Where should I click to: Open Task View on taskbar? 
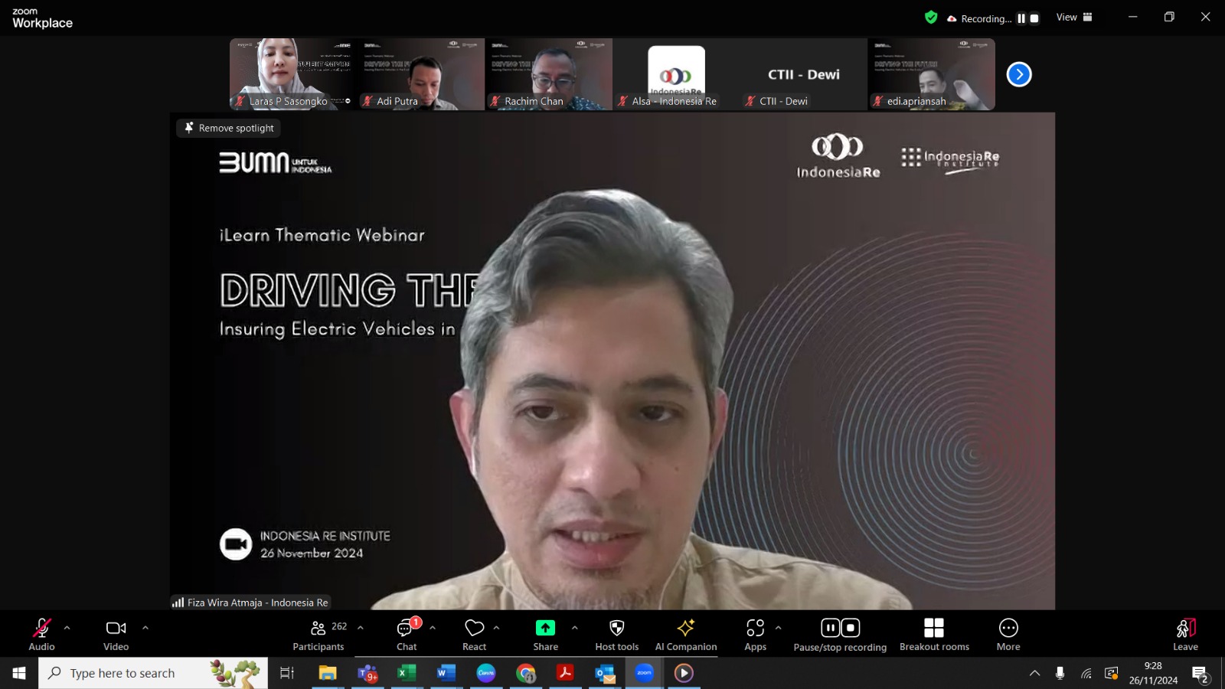pyautogui.click(x=287, y=673)
